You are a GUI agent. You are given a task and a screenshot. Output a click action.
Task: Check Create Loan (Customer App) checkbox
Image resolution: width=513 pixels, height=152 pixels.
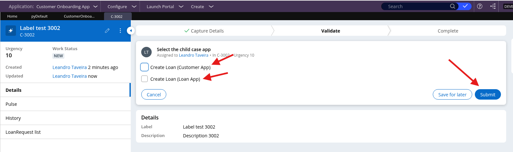point(144,67)
